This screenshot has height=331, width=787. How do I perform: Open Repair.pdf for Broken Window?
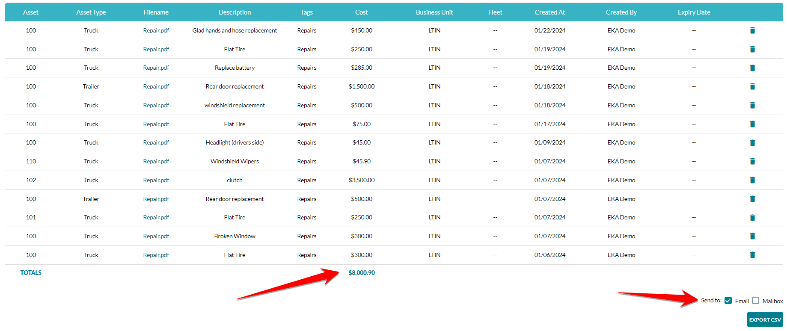156,236
